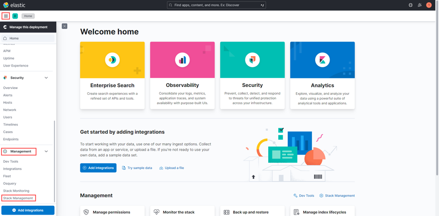The image size is (439, 216).
Task: Click the Observability logo icon
Action: (182, 59)
